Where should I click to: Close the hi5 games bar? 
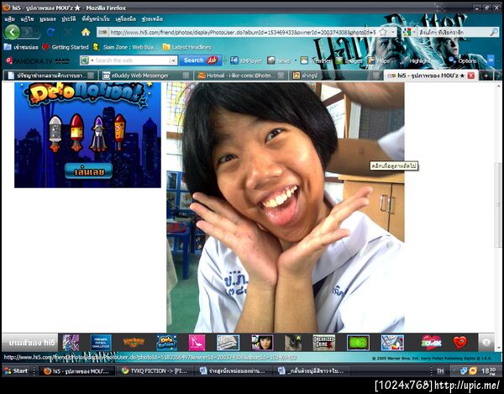tap(486, 343)
